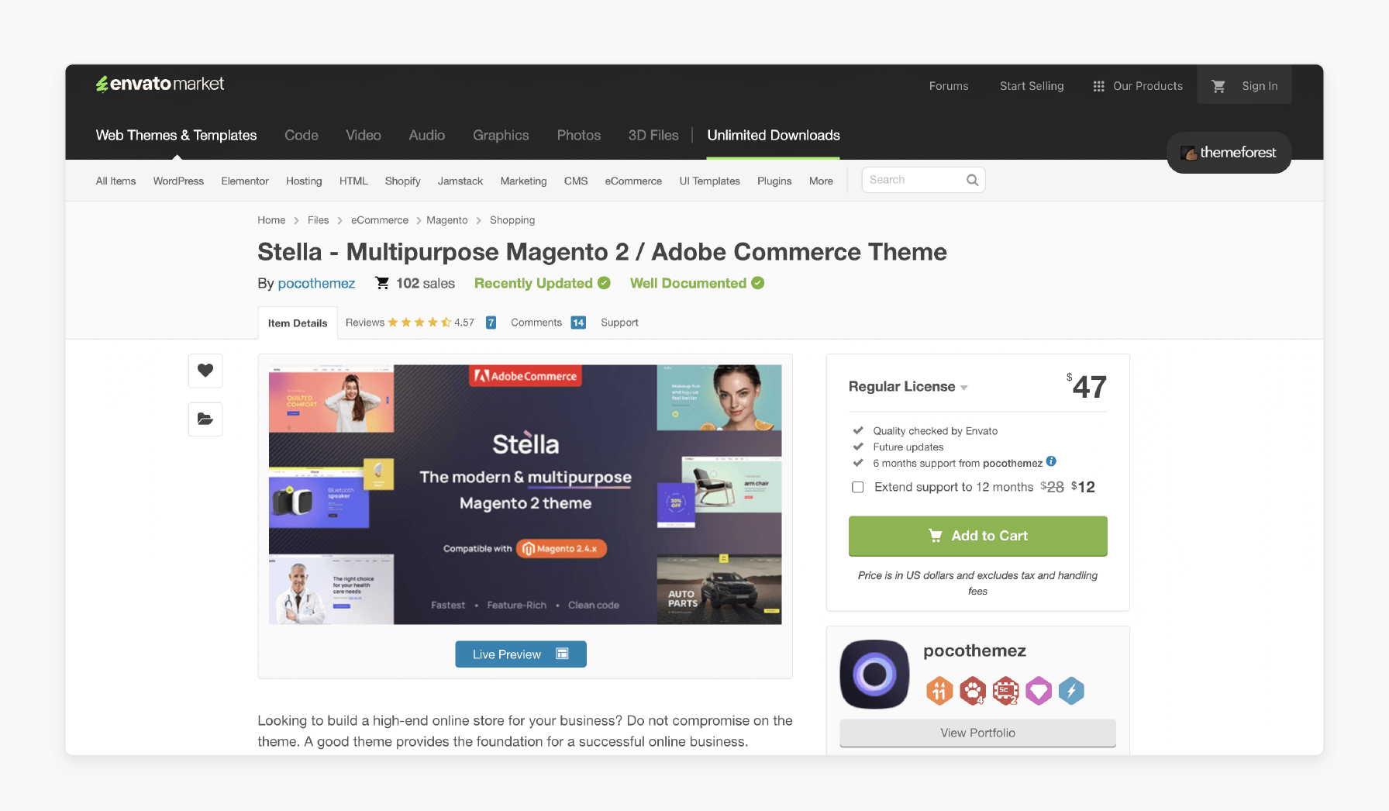Expand the Regular License dropdown

908,386
